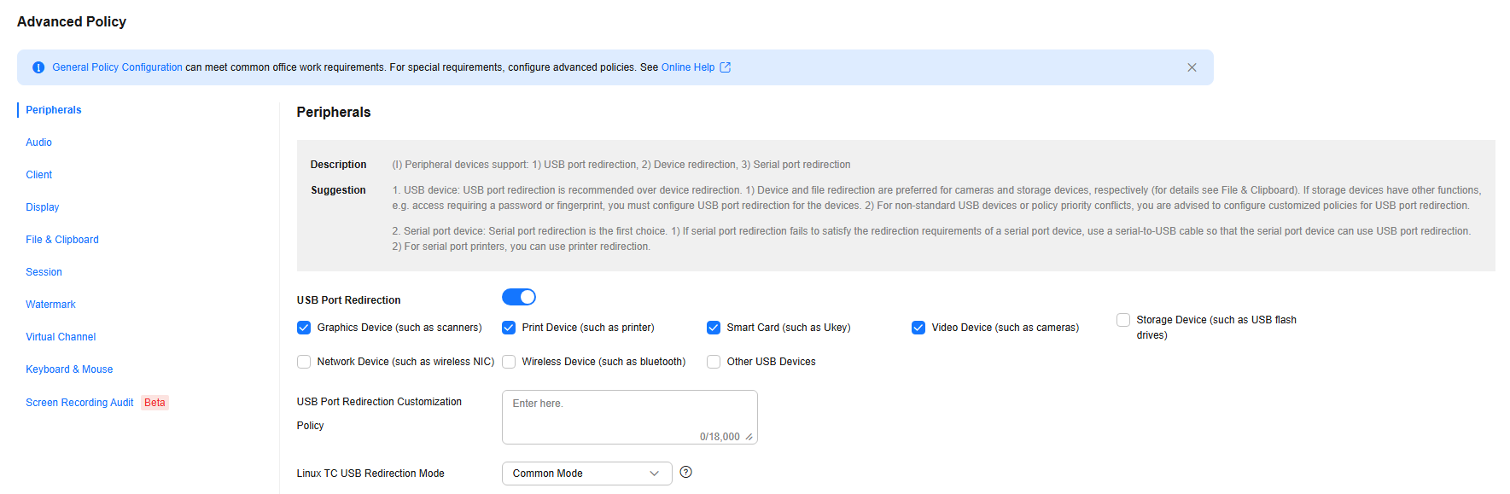Open the Watermark section
Screen dimensions: 1510x494
tap(50, 305)
